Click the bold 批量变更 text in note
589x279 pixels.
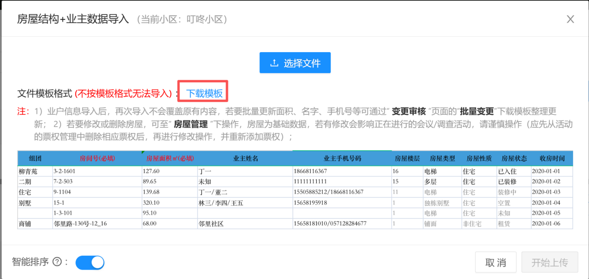[476, 112]
